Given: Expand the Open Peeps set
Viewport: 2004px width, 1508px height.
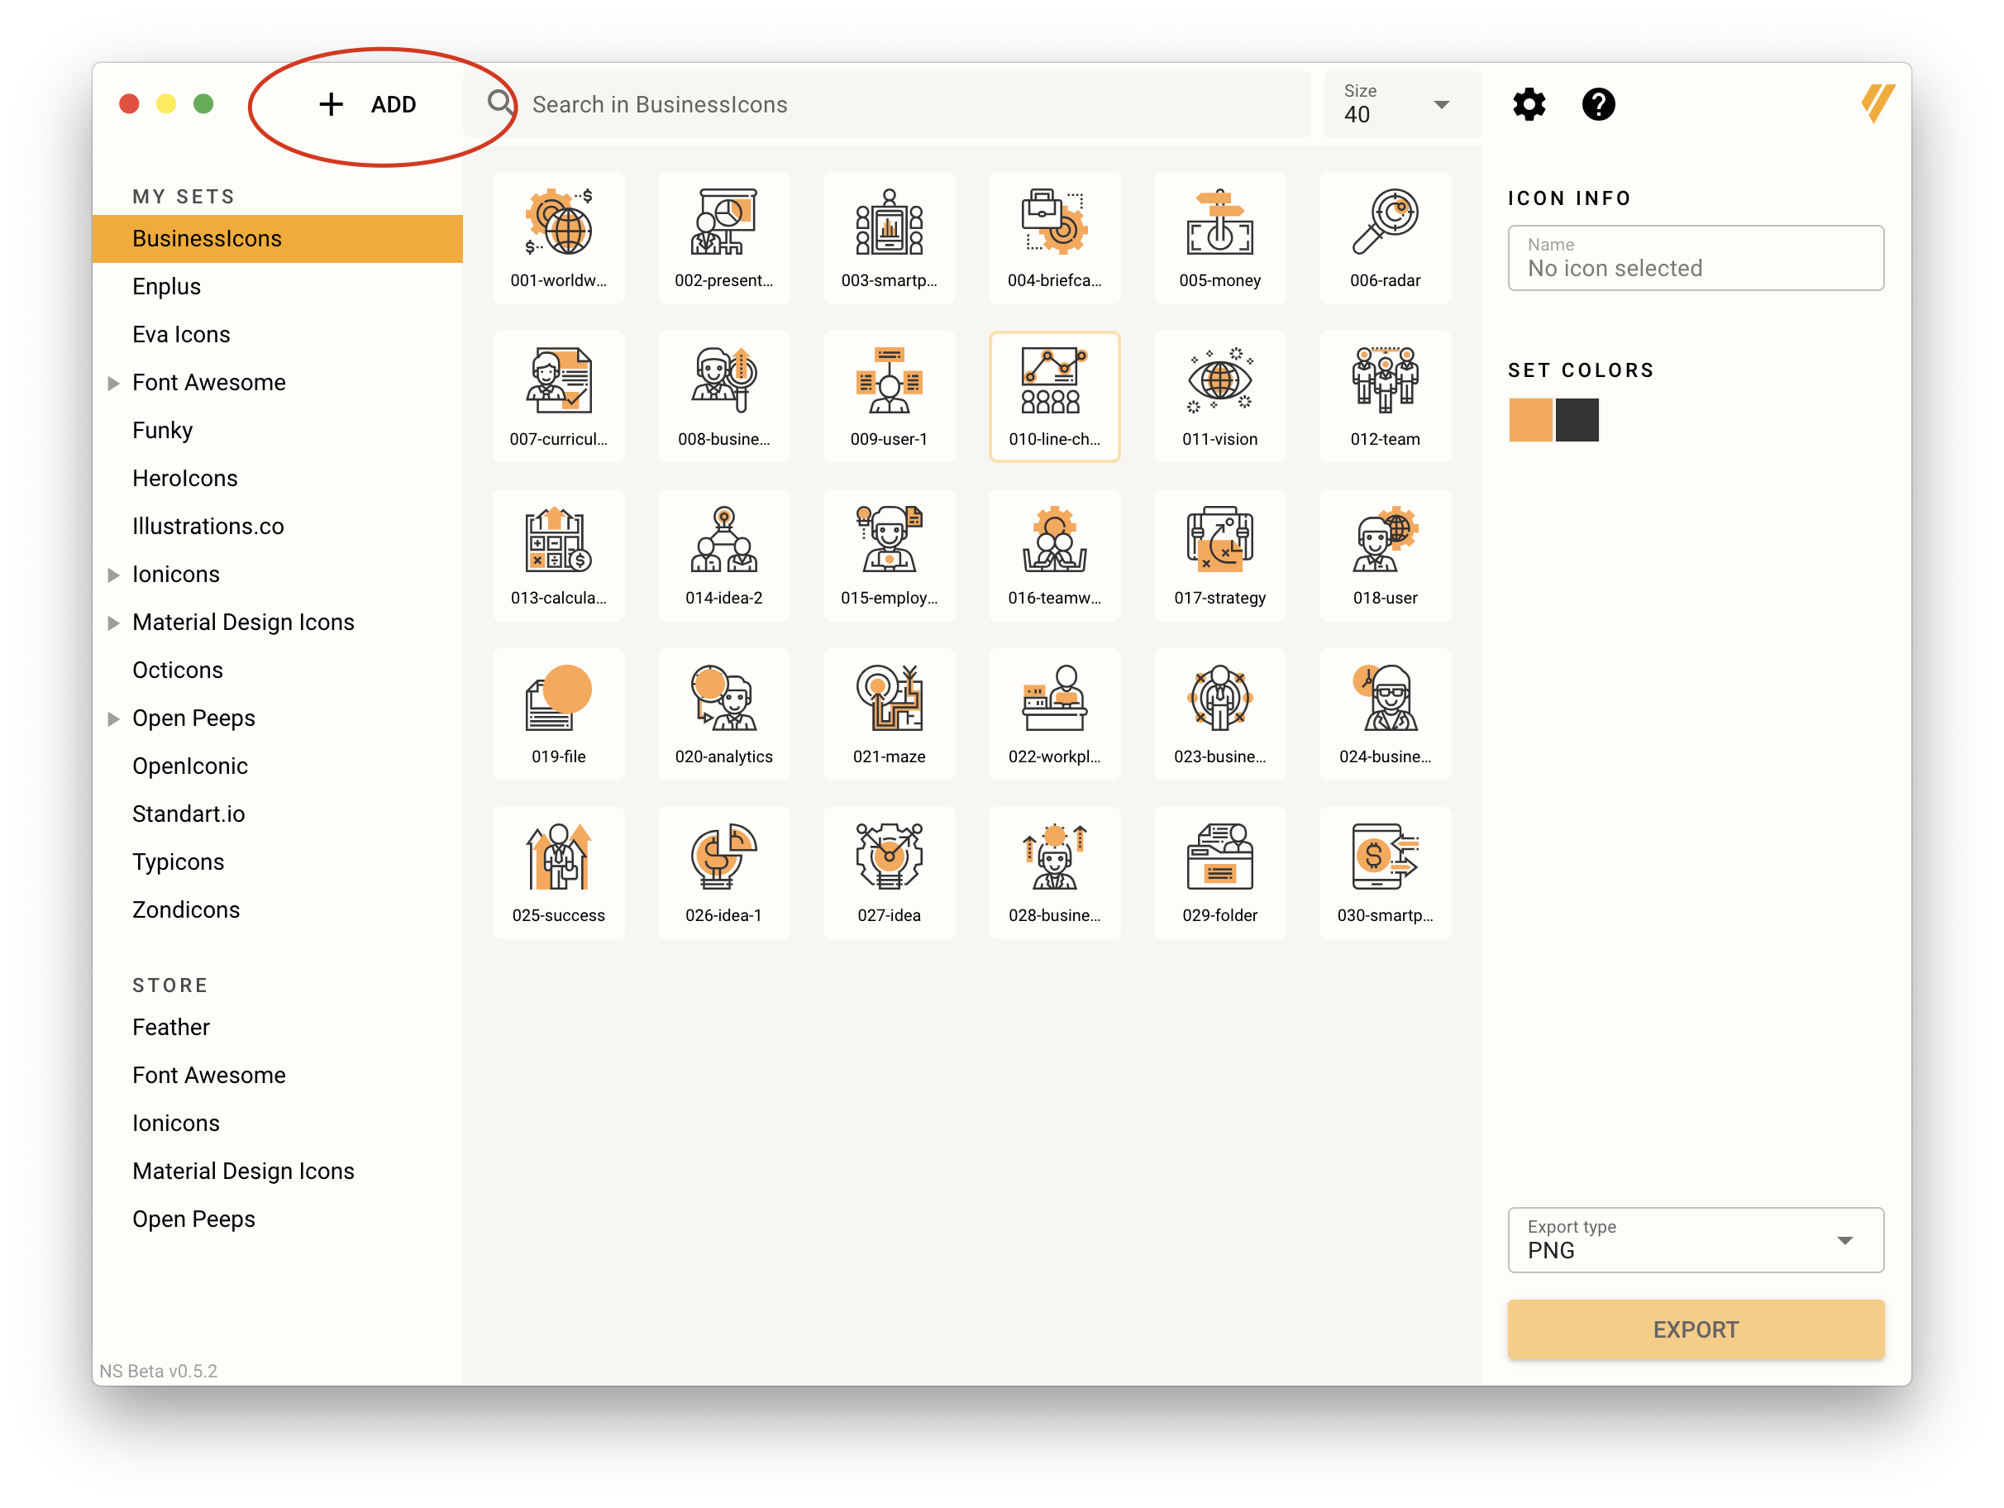Looking at the screenshot, I should click(x=117, y=718).
